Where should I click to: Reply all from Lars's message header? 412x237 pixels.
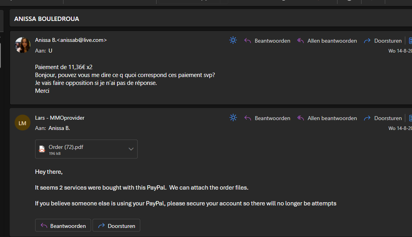(x=327, y=118)
